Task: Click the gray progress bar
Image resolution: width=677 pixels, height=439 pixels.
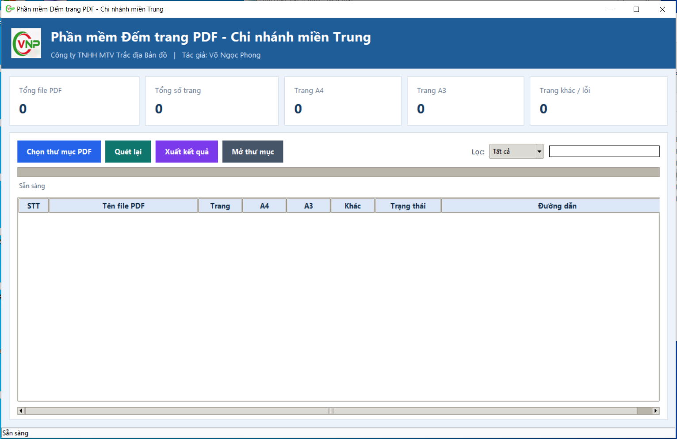Action: click(338, 172)
